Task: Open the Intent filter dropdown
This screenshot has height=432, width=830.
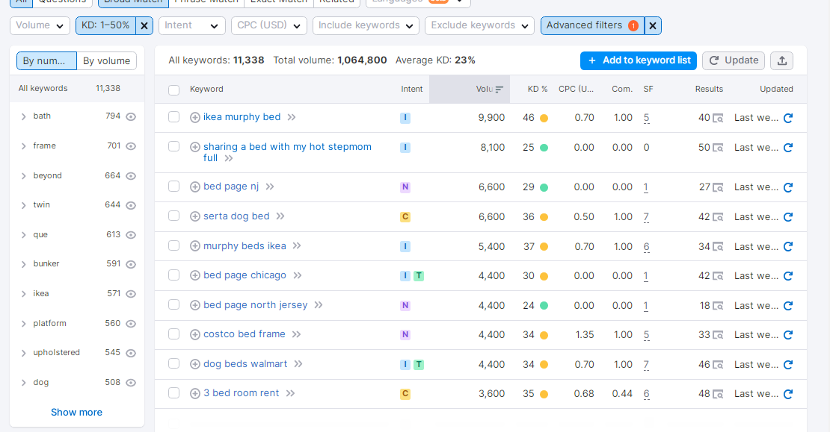Action: (191, 25)
